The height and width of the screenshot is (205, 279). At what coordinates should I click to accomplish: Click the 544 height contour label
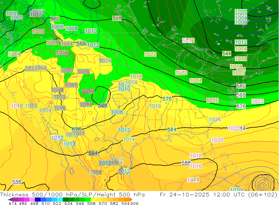pos(227,53)
